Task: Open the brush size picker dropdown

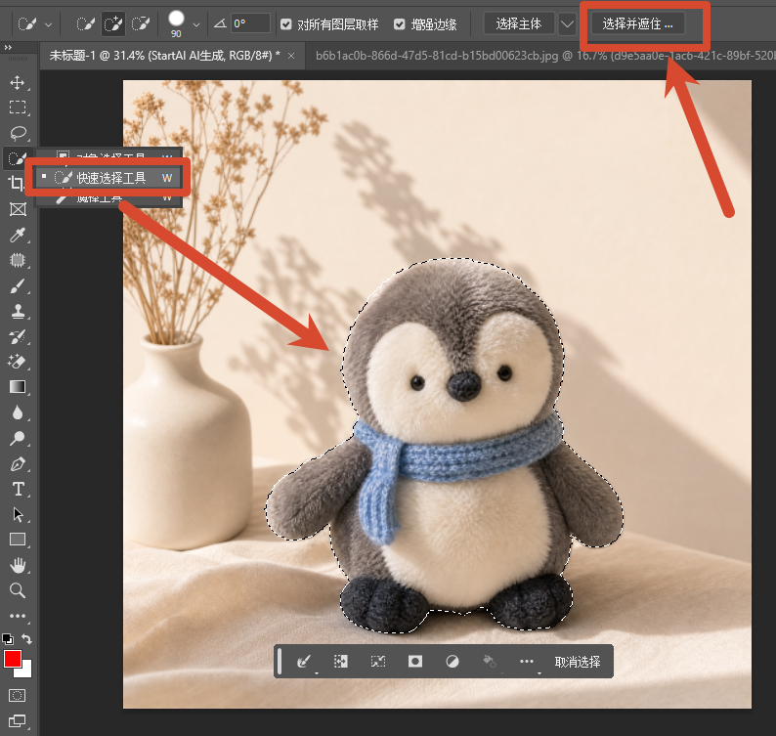Action: pos(196,24)
